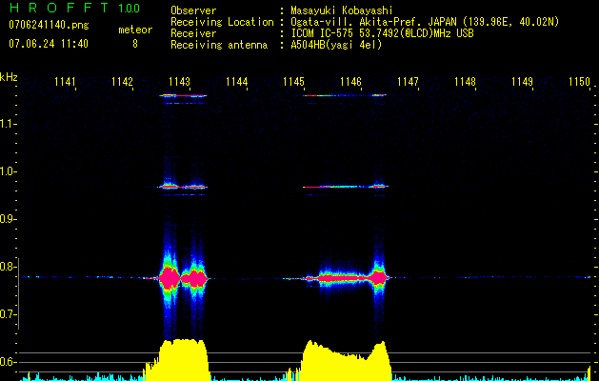Click the A504HB antenna description
This screenshot has height=381, width=599.
pos(338,45)
